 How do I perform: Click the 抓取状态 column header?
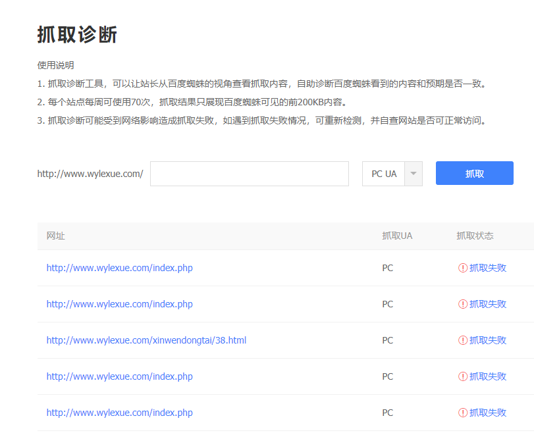coord(475,236)
